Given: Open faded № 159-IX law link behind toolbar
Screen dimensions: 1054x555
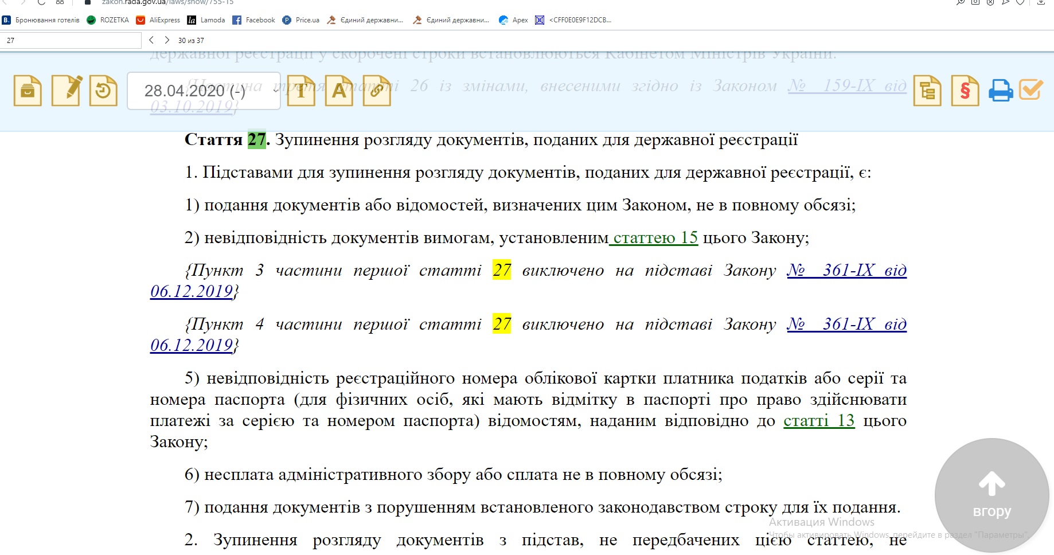Looking at the screenshot, I should tap(847, 85).
